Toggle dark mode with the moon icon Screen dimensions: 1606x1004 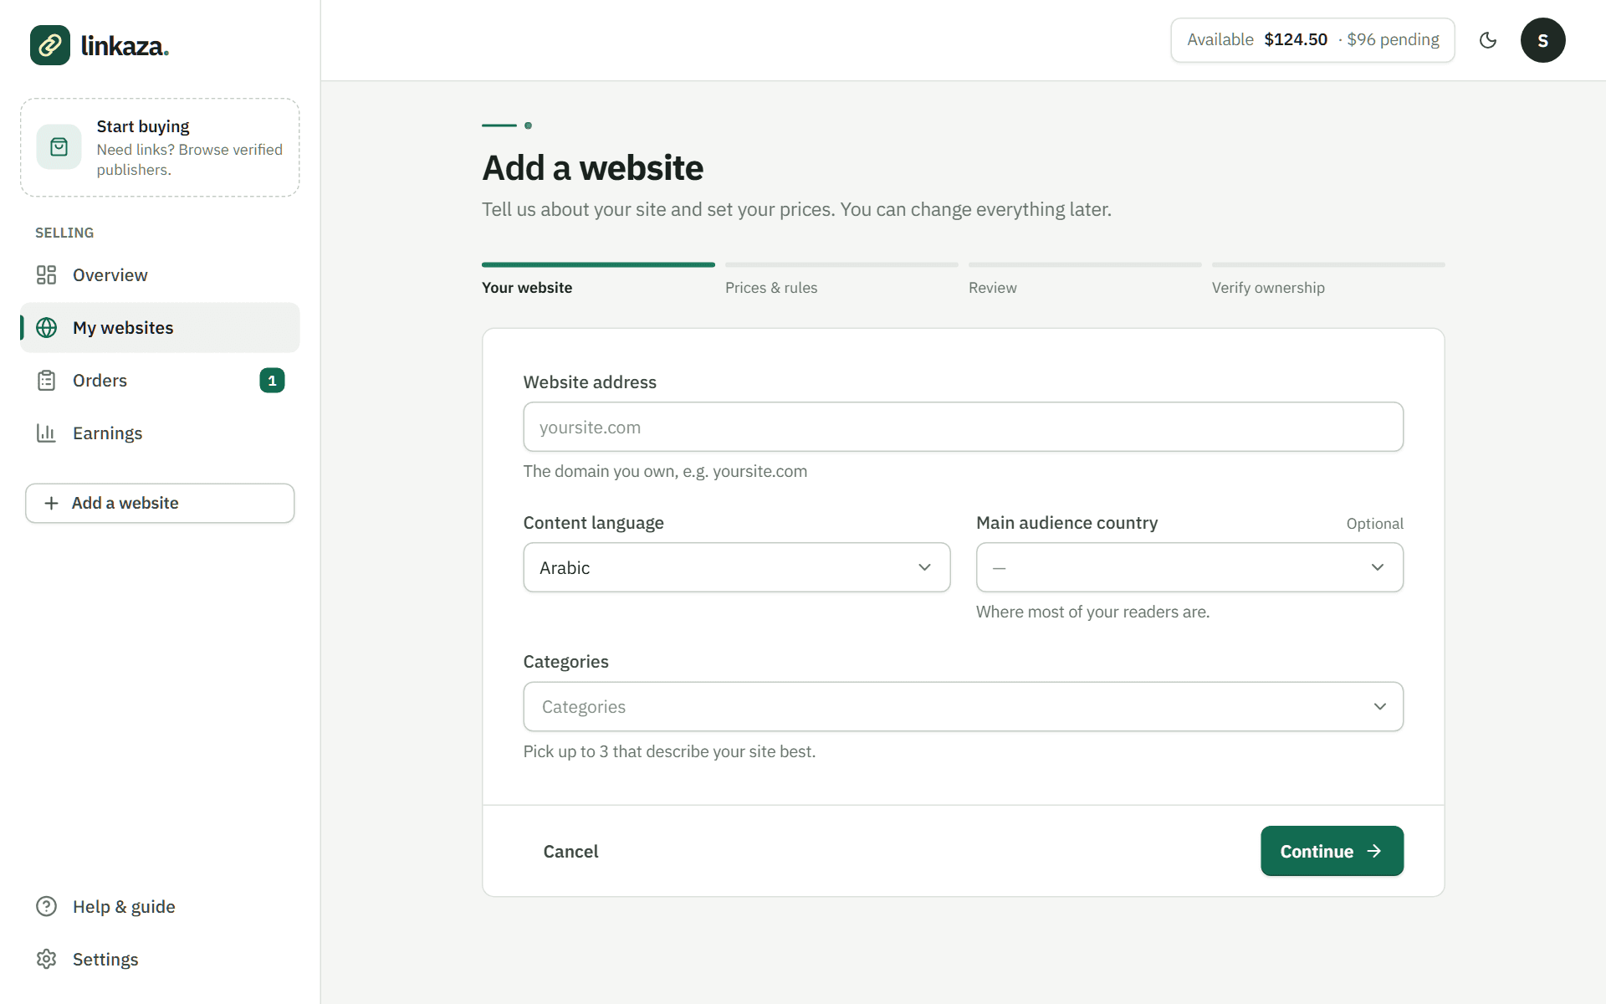click(x=1488, y=40)
